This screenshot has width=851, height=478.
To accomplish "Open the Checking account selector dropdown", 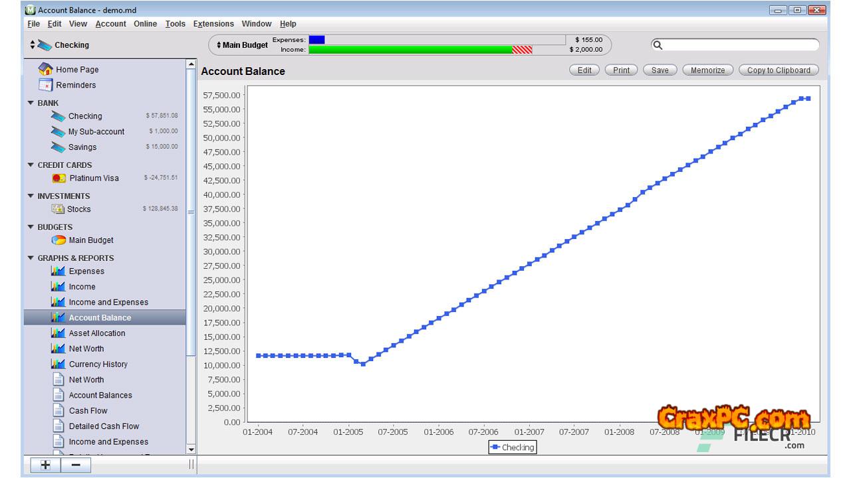I will pos(60,45).
